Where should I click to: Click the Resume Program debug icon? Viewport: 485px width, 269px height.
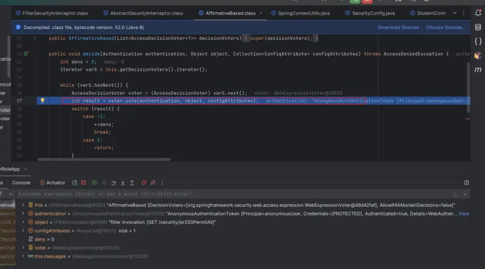[x=95, y=182]
